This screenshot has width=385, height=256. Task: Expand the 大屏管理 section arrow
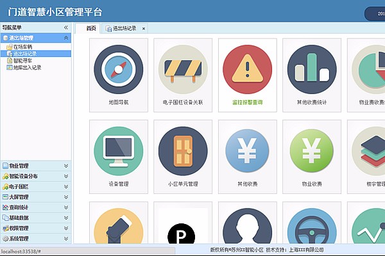pyautogui.click(x=66, y=197)
